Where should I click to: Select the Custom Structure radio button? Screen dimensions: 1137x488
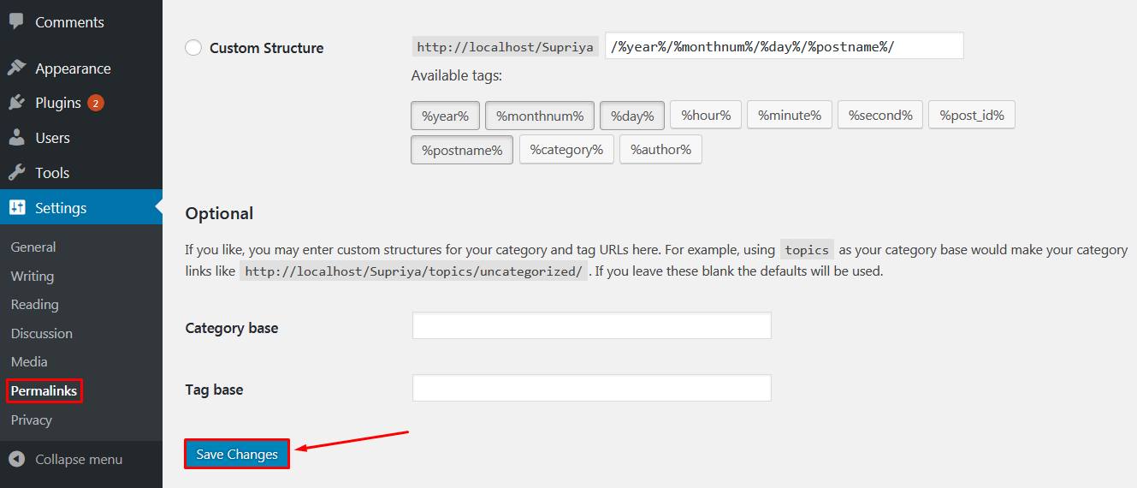[x=193, y=48]
